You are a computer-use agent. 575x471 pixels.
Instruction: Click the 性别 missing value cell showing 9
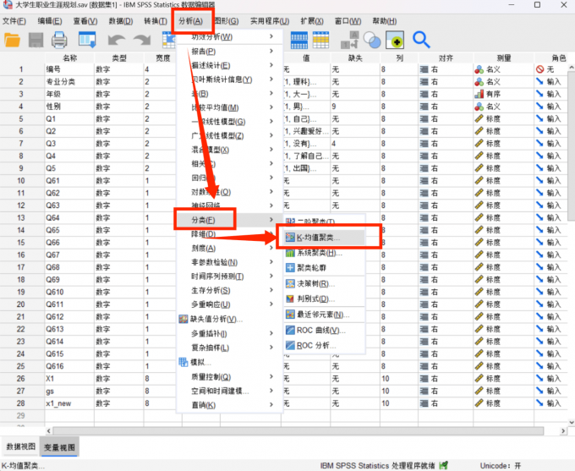pos(355,107)
